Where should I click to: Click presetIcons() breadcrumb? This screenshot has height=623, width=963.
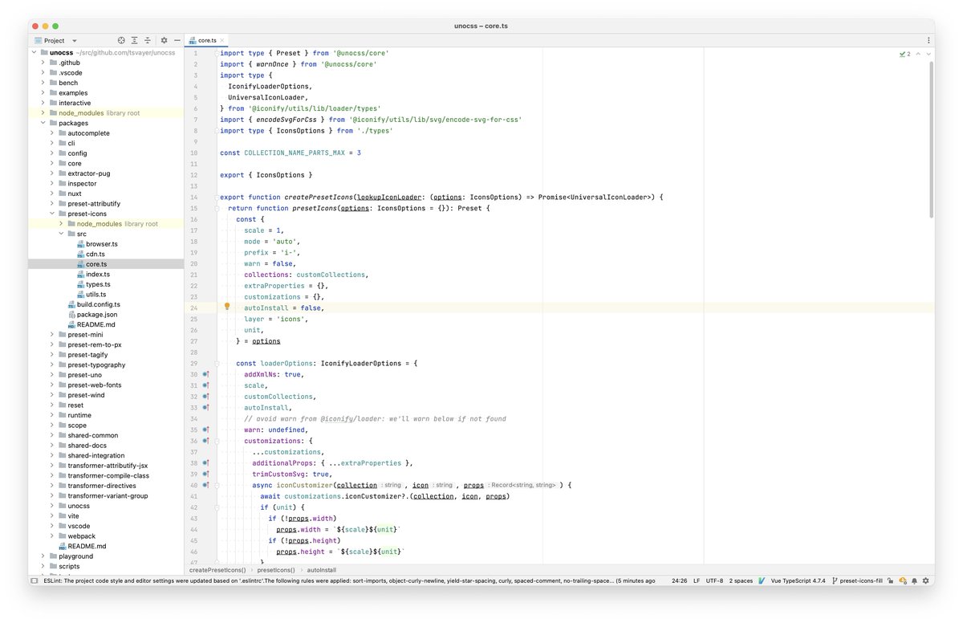[x=275, y=570]
